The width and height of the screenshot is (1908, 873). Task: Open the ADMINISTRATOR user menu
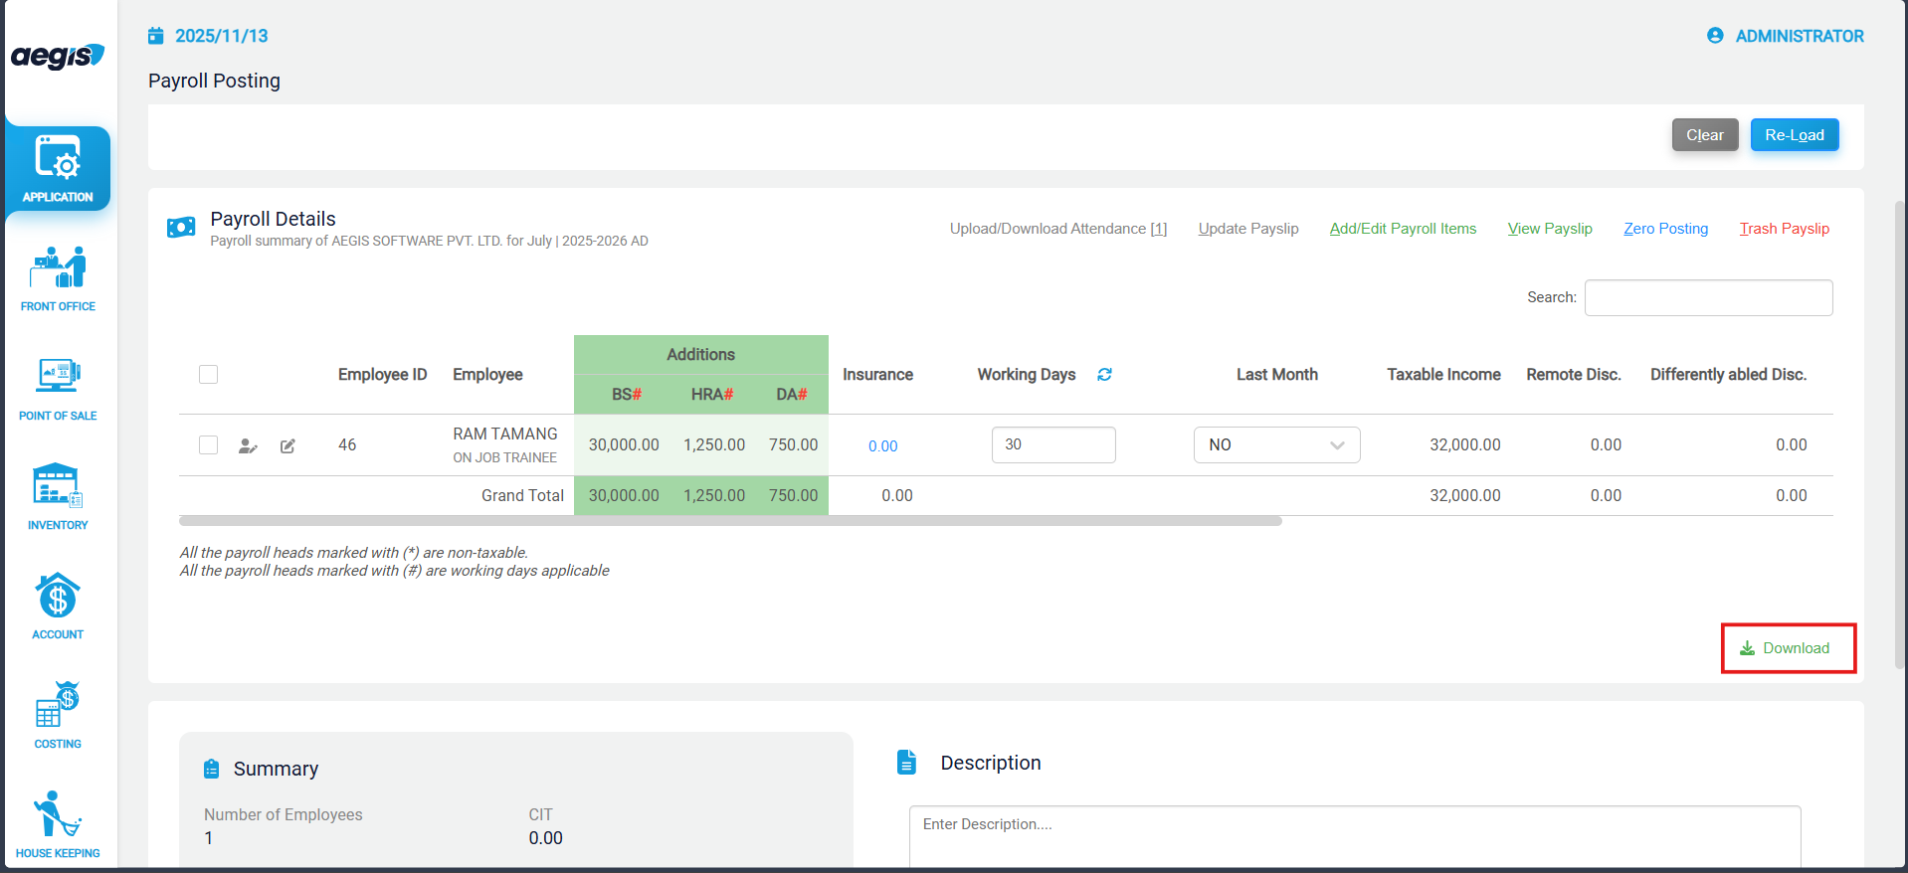(x=1786, y=36)
